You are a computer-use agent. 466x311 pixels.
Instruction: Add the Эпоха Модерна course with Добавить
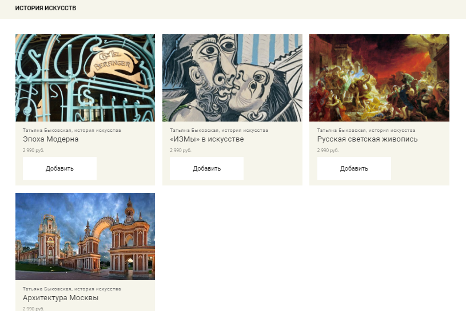pos(59,168)
